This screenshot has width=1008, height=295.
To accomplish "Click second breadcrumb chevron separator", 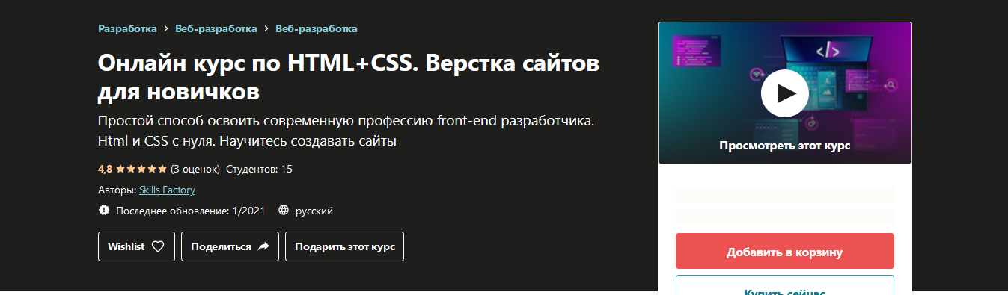I will click(266, 29).
